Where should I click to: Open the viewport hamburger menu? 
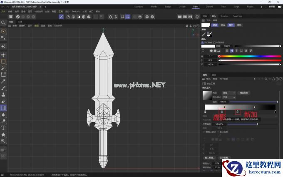10,26
